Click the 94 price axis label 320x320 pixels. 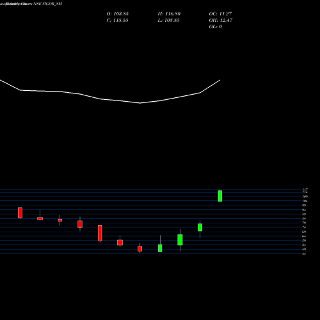304,210
